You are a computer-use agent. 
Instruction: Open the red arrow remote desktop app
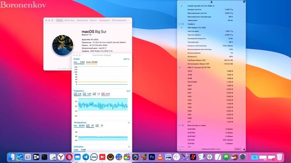pos(102,157)
